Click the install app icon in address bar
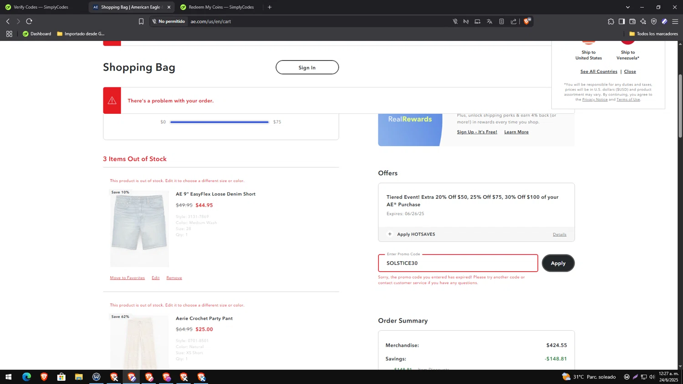 477,21
